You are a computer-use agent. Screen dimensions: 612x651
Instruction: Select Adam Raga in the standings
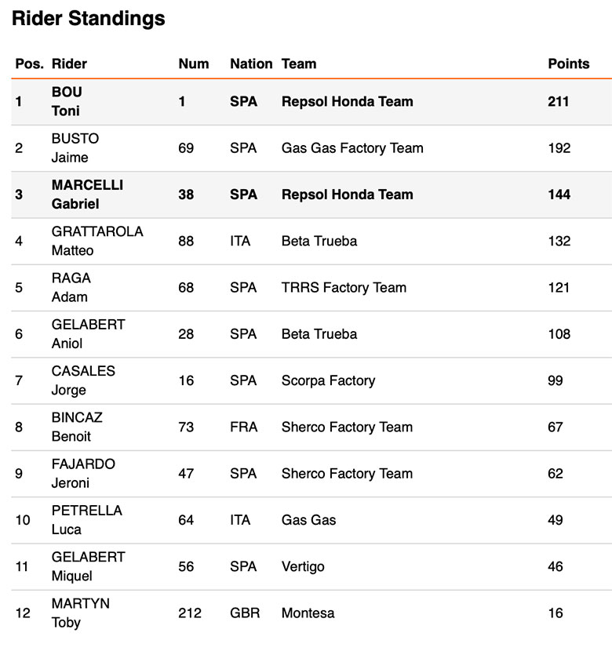tap(71, 287)
